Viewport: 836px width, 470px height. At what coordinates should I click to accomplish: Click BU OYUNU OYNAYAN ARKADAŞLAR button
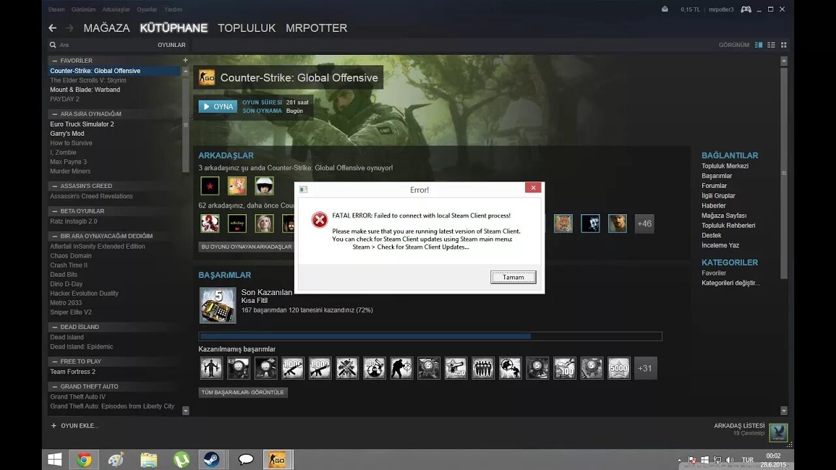[247, 247]
